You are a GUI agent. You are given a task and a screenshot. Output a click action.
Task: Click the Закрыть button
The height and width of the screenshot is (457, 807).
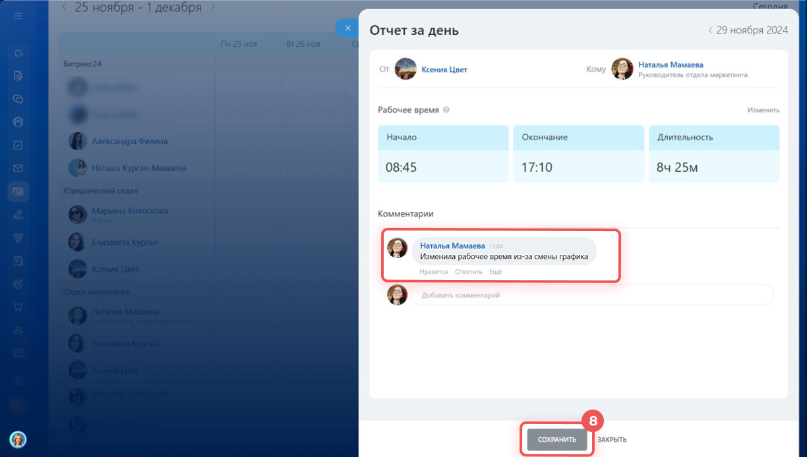tap(612, 440)
